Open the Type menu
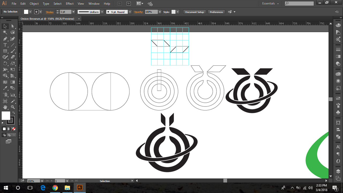Screen dimensions: 343x193 click(46, 3)
